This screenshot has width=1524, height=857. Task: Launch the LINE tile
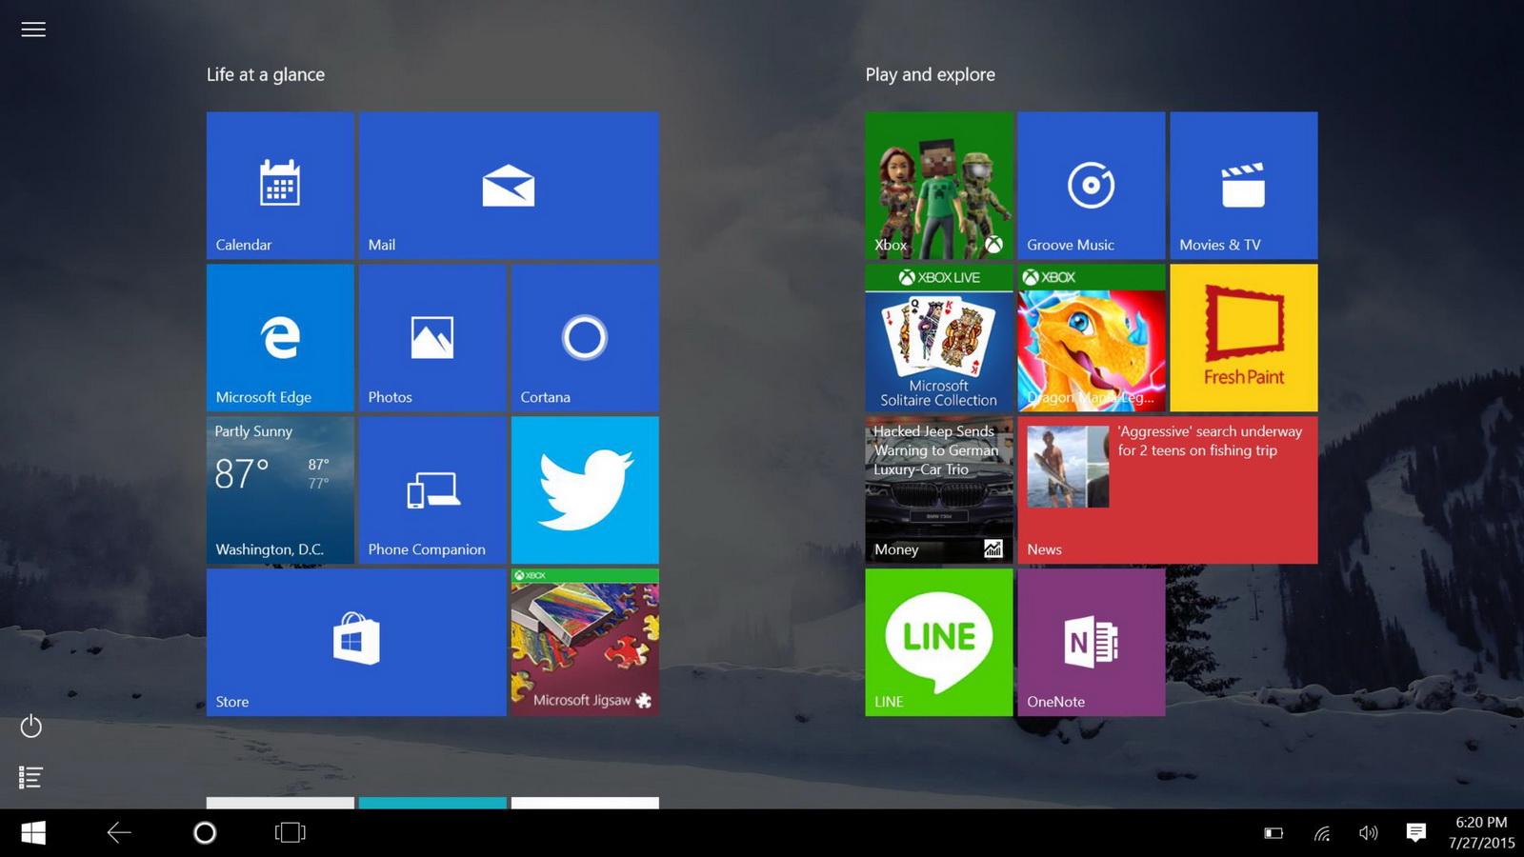939,643
